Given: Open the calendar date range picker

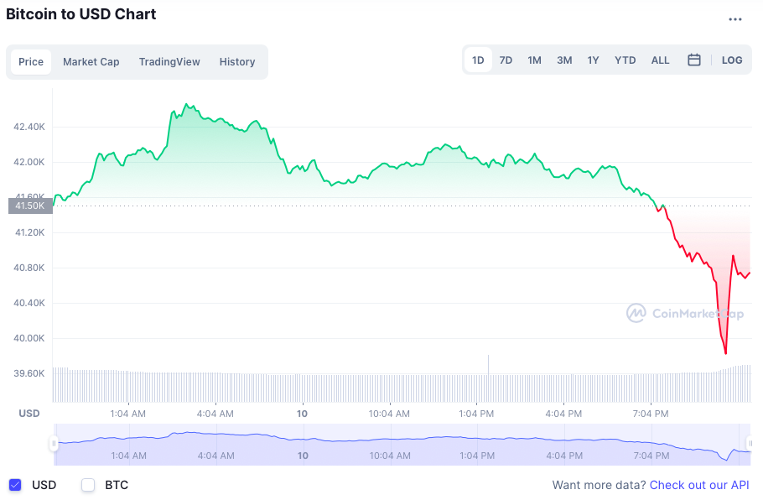Looking at the screenshot, I should (693, 60).
